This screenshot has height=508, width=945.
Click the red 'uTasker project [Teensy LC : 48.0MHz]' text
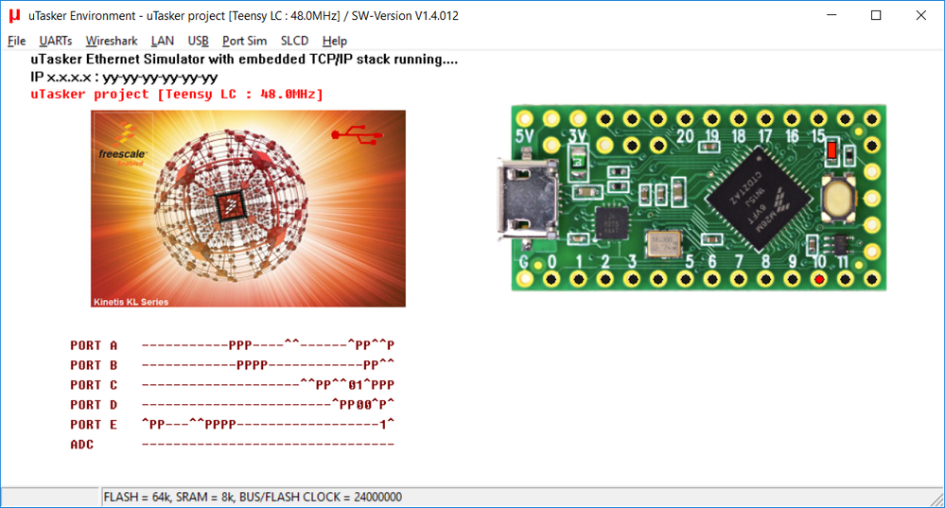coord(177,94)
